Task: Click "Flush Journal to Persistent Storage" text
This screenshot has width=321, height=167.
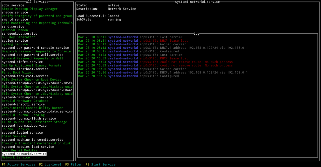Action: [x=34, y=122]
